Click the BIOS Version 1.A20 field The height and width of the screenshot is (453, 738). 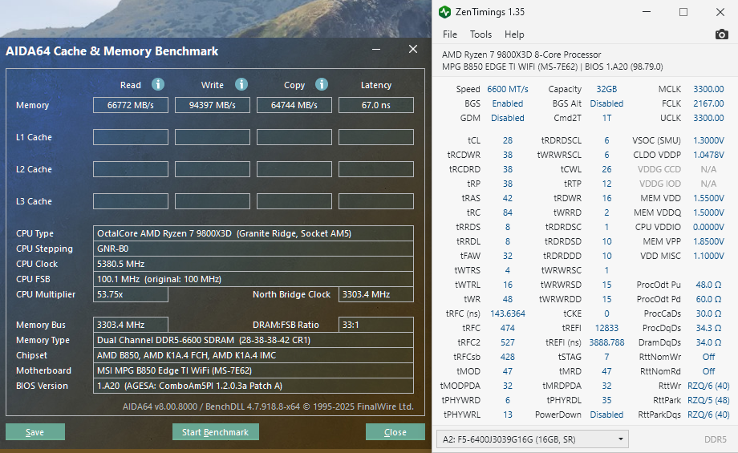253,386
